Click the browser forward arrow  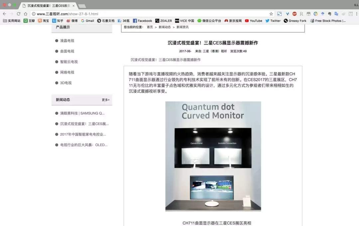point(11,14)
